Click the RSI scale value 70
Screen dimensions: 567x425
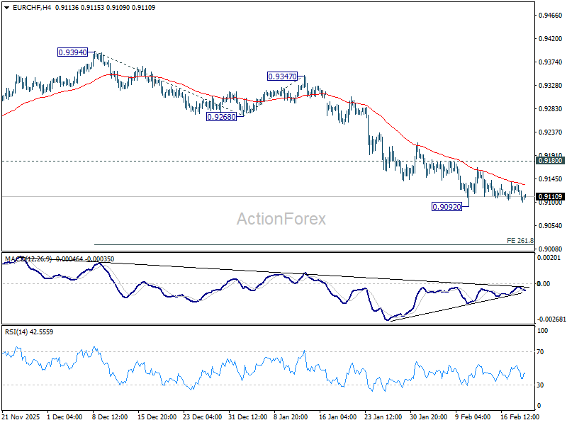[x=540, y=351]
